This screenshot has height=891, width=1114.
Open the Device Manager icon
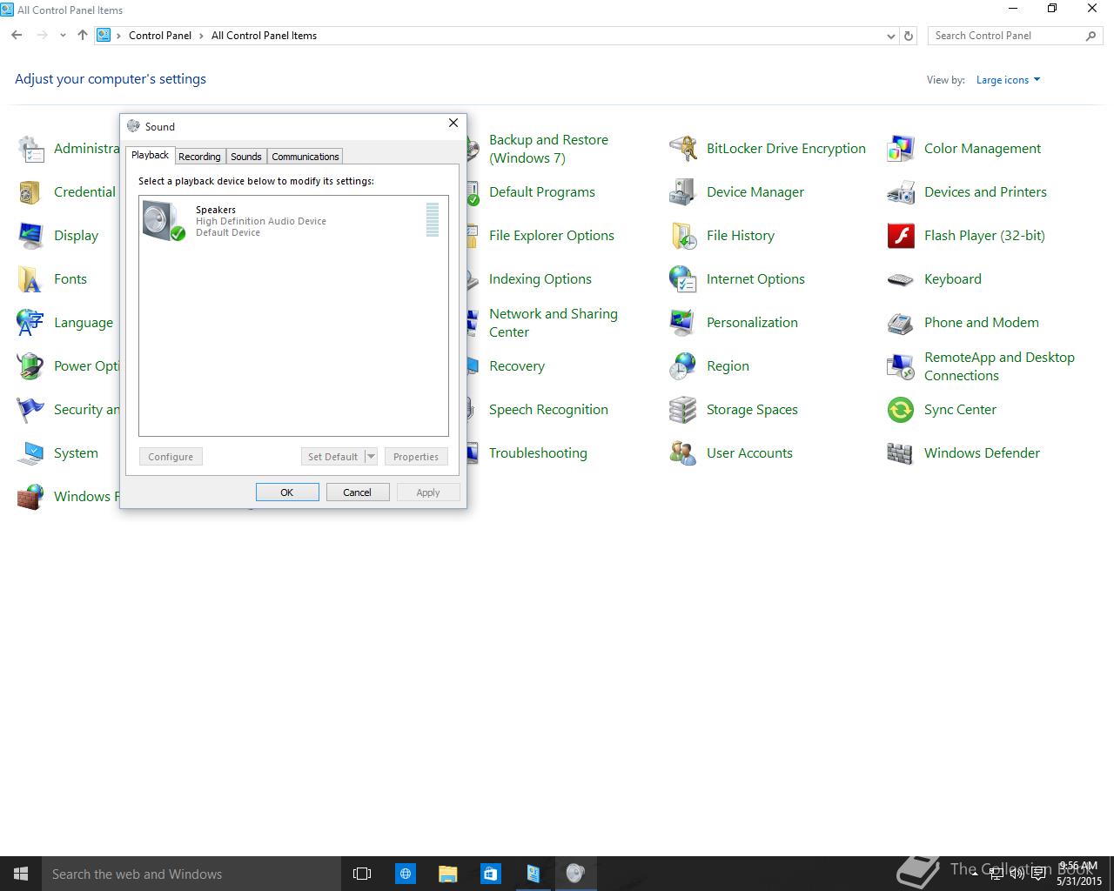[x=682, y=192]
